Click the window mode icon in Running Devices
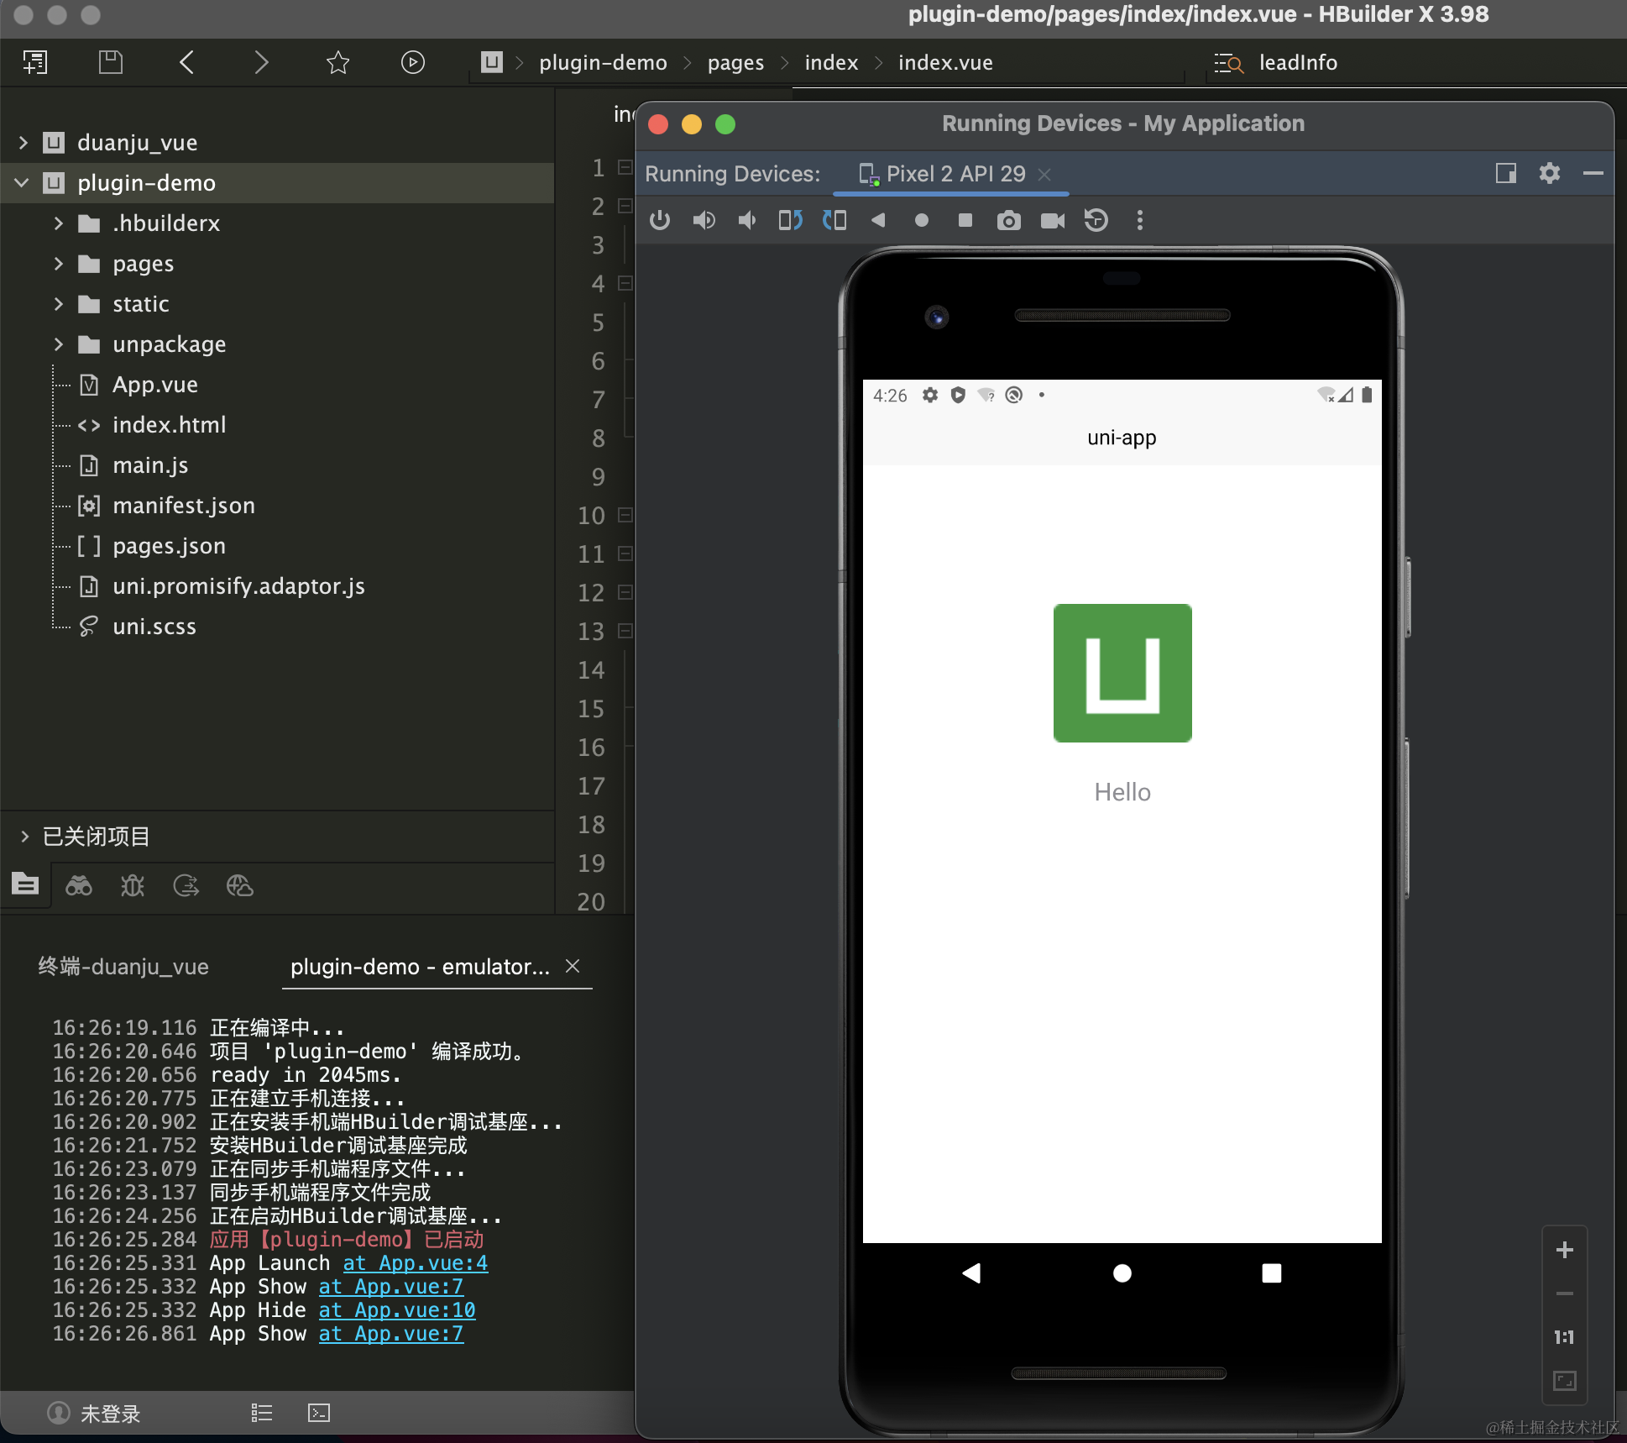Screen dimensions: 1627x1443 click(1506, 173)
